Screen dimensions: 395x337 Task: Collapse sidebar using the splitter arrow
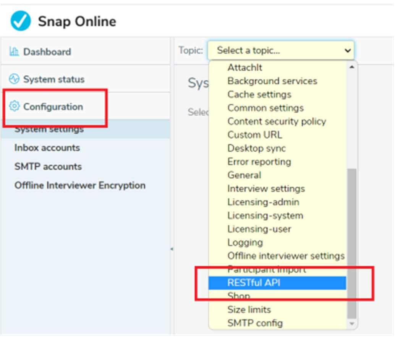pyautogui.click(x=172, y=249)
